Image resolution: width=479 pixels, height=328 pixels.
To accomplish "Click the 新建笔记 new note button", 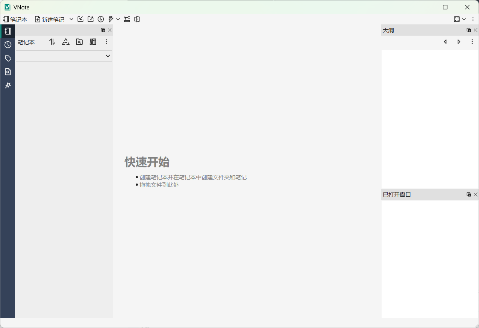I will (x=50, y=19).
